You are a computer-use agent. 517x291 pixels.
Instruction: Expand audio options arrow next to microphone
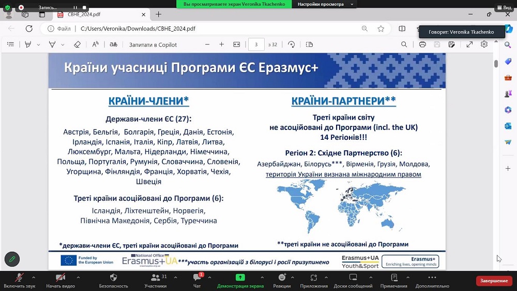point(34,278)
